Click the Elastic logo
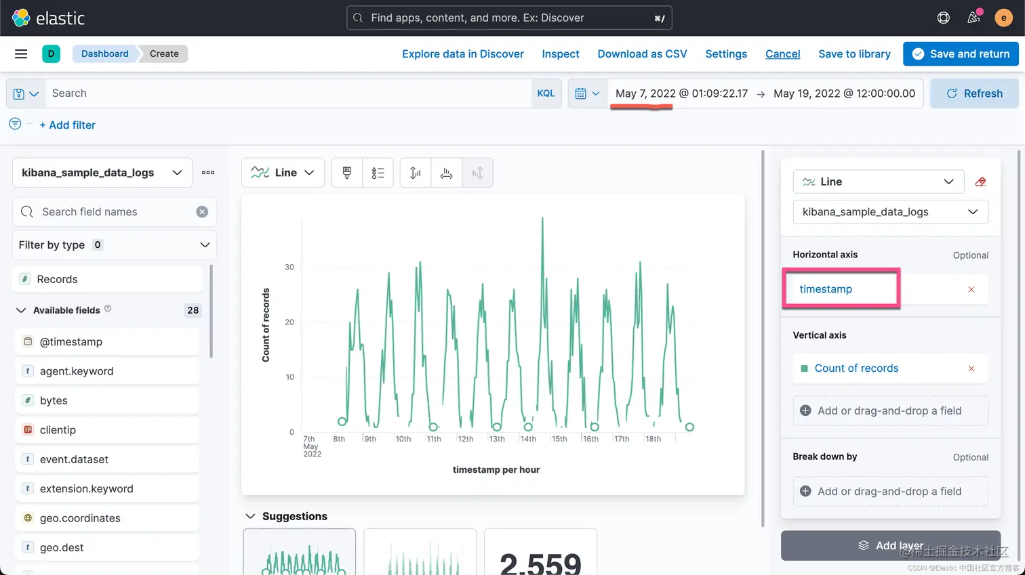The image size is (1025, 575). coord(48,18)
